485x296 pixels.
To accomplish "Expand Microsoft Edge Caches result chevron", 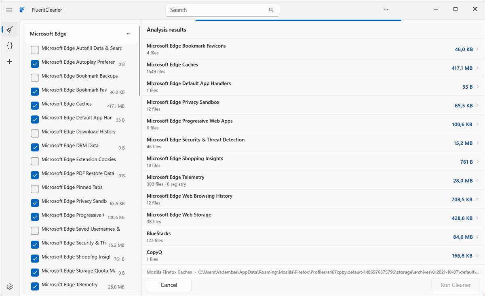I will [x=477, y=68].
